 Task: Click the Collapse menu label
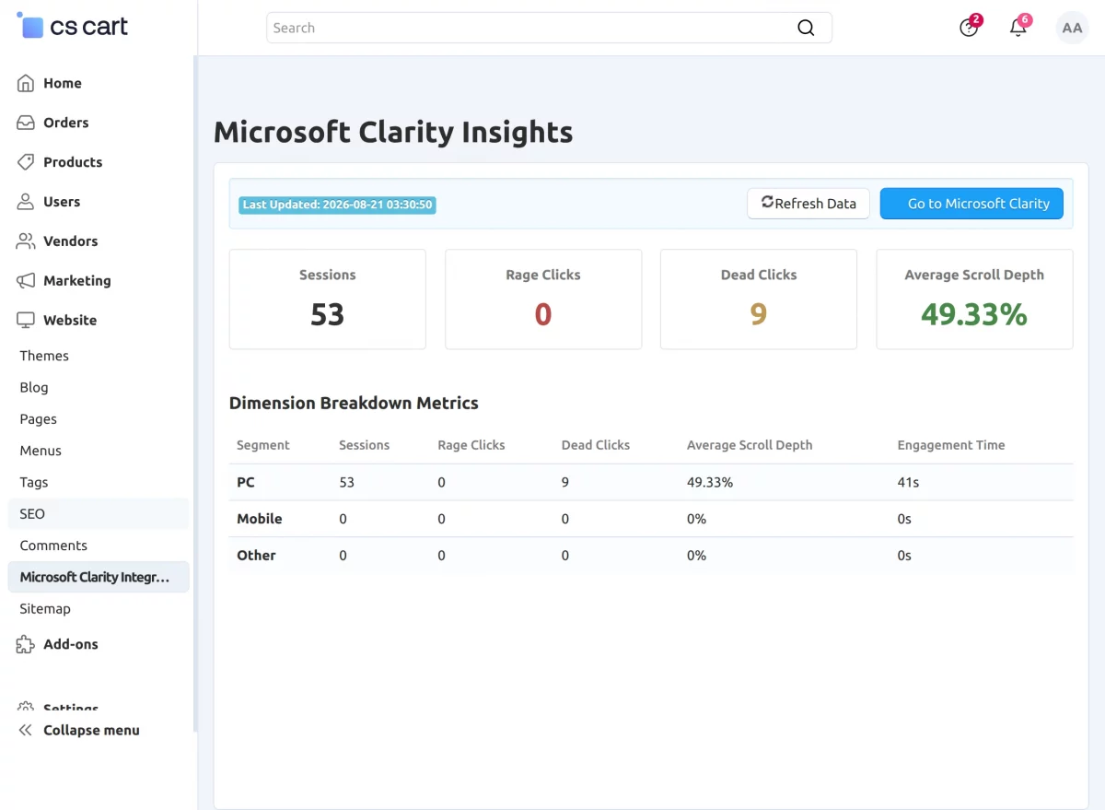pyautogui.click(x=91, y=730)
